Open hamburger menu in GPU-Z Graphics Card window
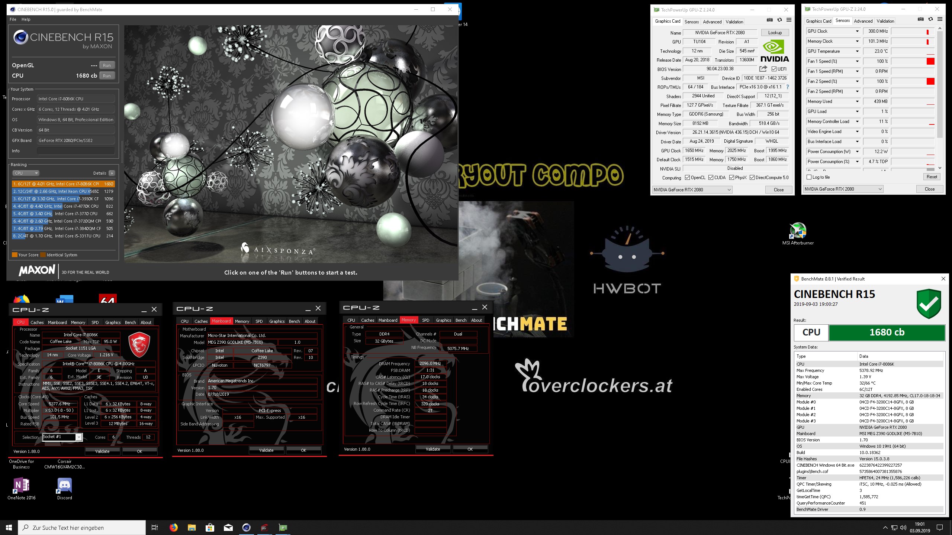 tap(789, 20)
